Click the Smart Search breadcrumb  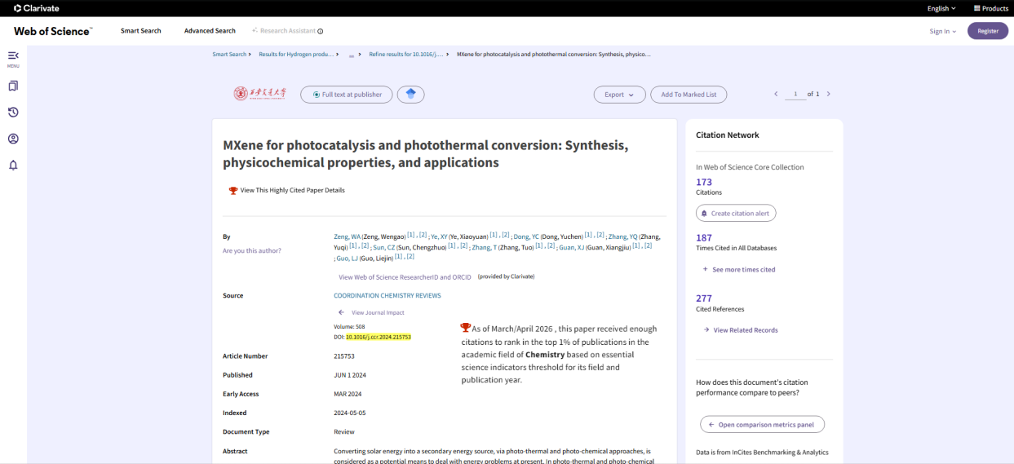click(x=229, y=55)
